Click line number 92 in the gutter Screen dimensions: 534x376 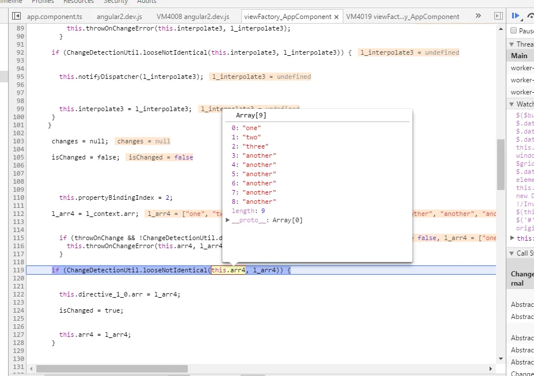coord(20,52)
